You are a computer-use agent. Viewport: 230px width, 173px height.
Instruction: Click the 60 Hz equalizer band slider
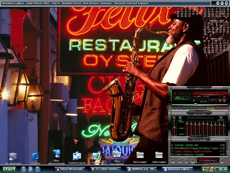tap(187, 128)
